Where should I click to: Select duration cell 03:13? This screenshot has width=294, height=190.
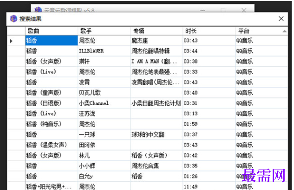[209, 114]
